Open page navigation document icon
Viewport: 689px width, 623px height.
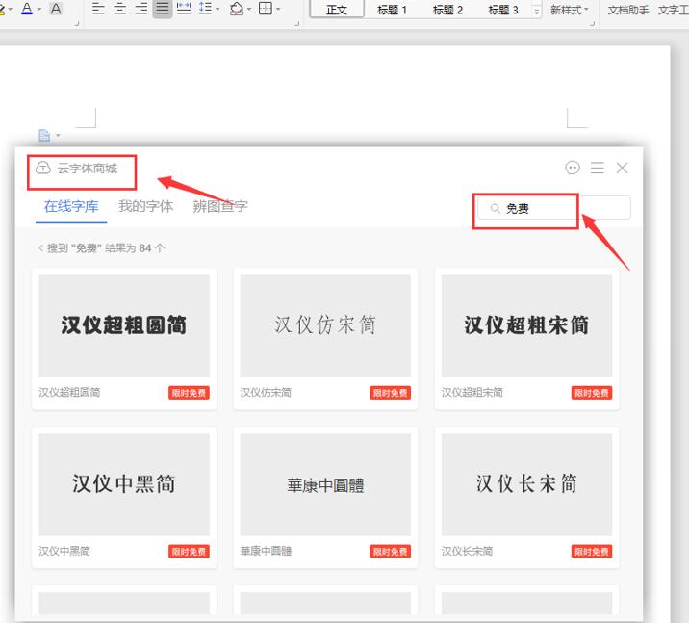pos(44,136)
